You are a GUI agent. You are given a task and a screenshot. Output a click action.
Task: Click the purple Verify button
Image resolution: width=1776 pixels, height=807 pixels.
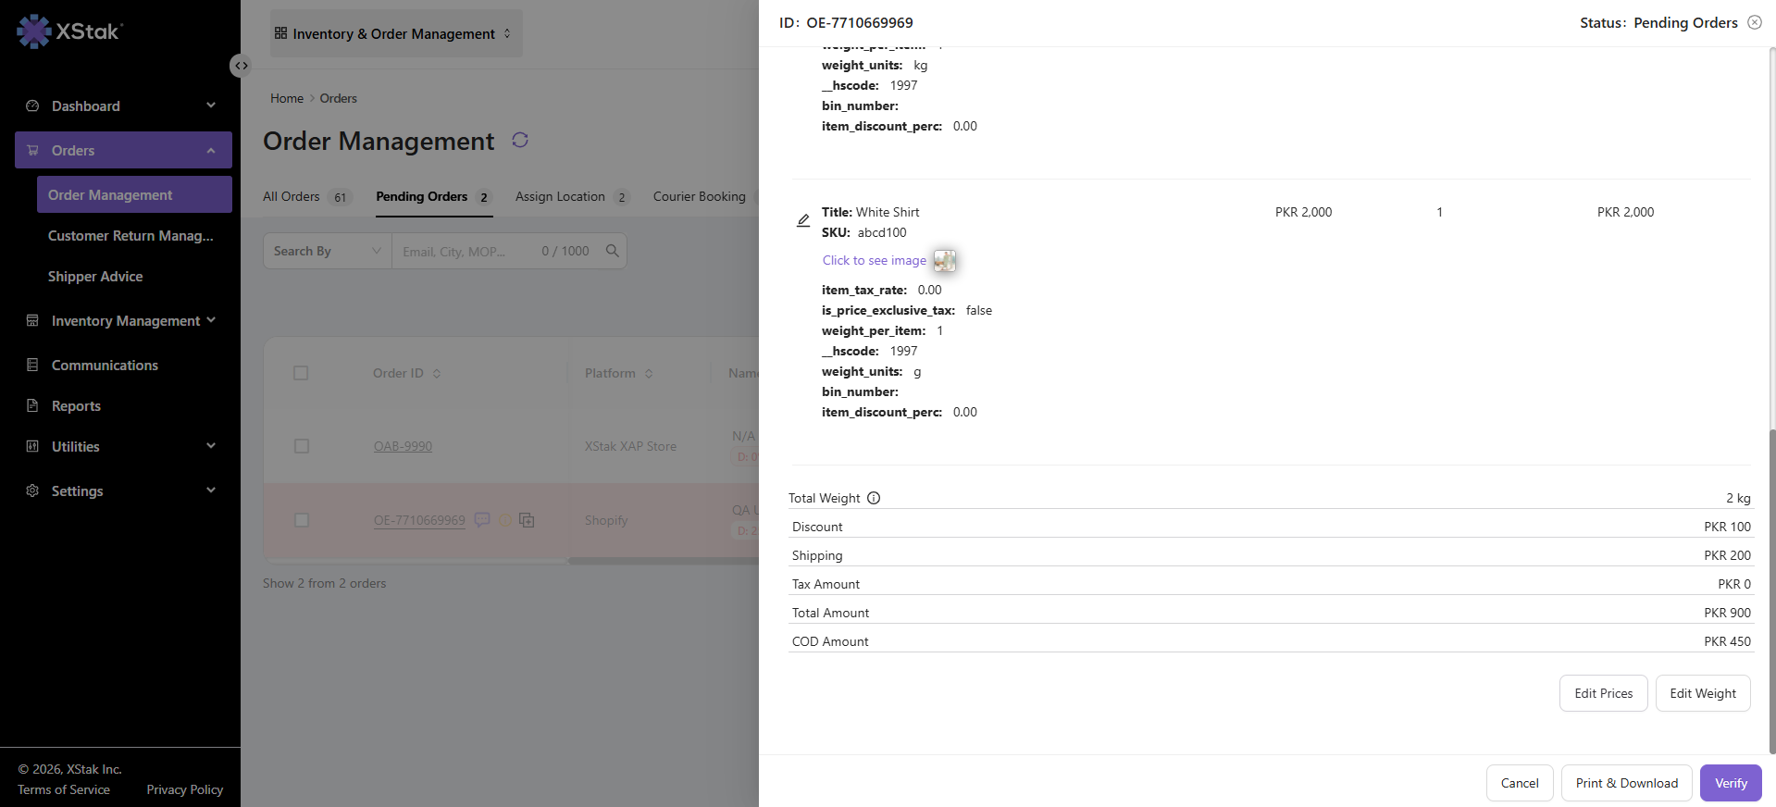[x=1731, y=783]
